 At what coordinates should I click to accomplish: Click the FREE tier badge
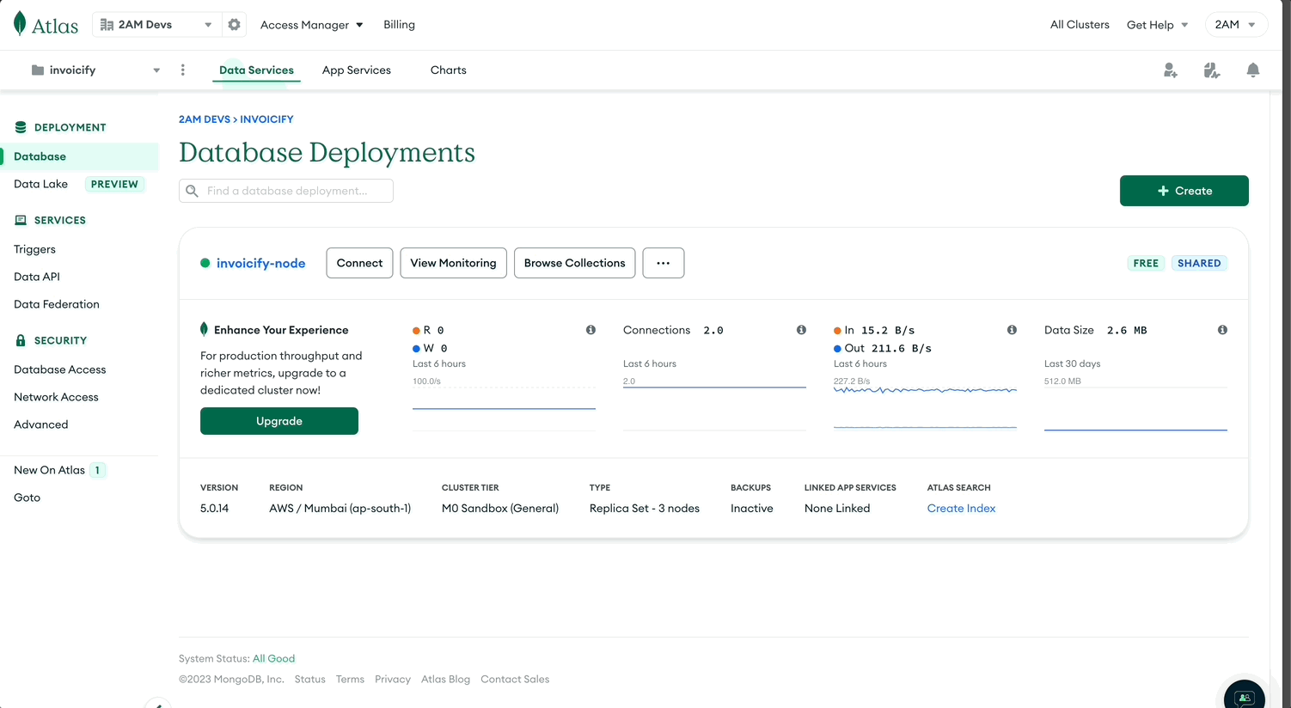pyautogui.click(x=1146, y=263)
